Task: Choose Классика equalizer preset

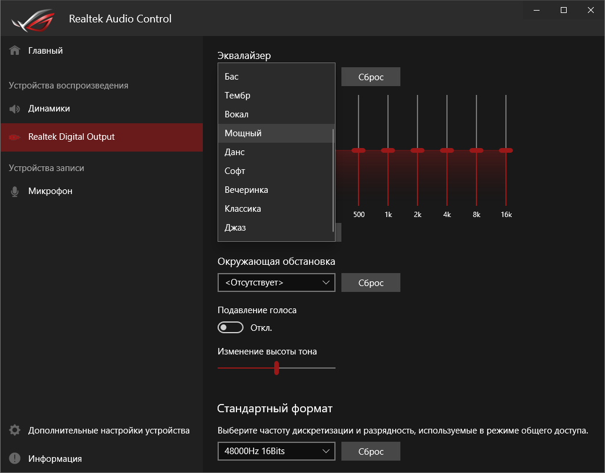Action: pyautogui.click(x=275, y=209)
